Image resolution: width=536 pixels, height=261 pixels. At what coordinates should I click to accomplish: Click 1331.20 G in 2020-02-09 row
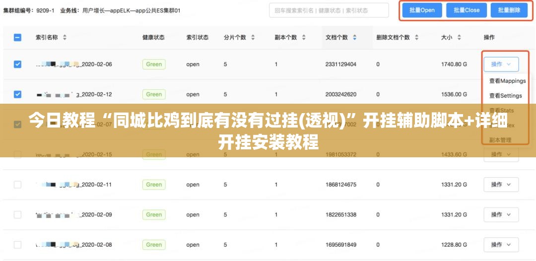click(454, 214)
